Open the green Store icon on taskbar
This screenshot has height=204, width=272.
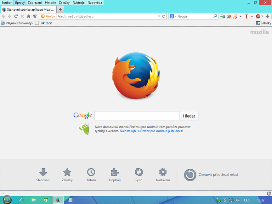coord(46,200)
